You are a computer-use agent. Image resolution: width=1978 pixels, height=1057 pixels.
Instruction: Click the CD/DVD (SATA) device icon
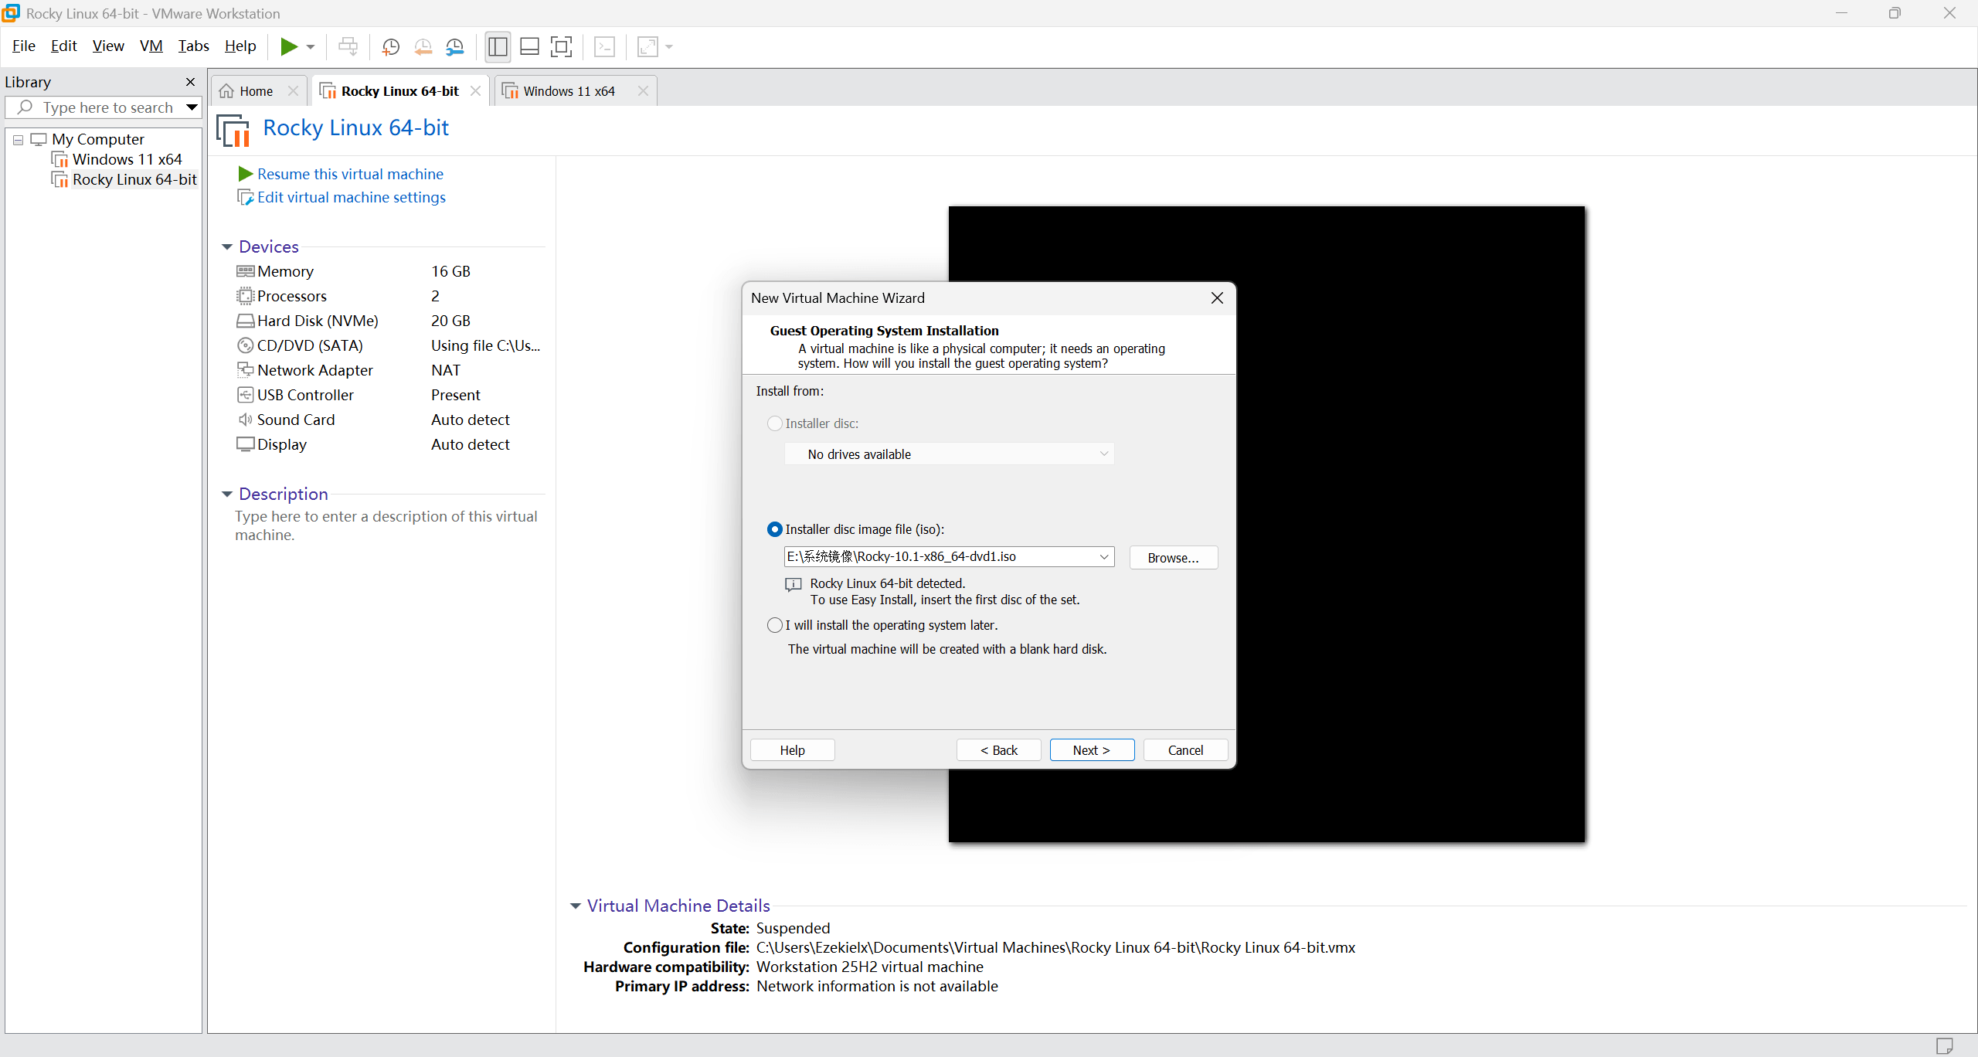point(246,345)
